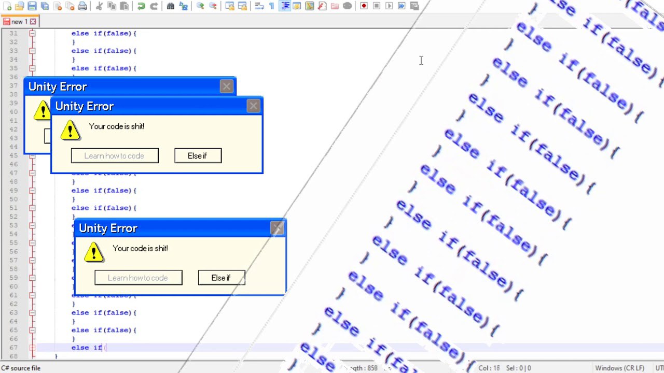Toggle synchronized horizontal scrolling
Viewport: 664px width, 373px height.
[242, 6]
